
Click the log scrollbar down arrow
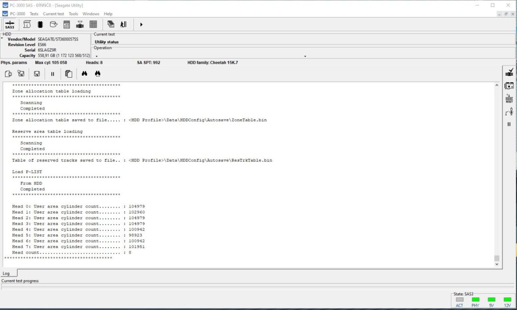click(497, 264)
